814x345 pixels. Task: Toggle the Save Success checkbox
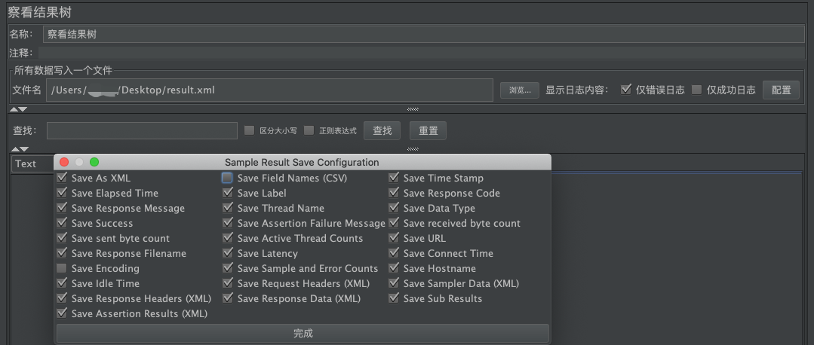click(62, 223)
